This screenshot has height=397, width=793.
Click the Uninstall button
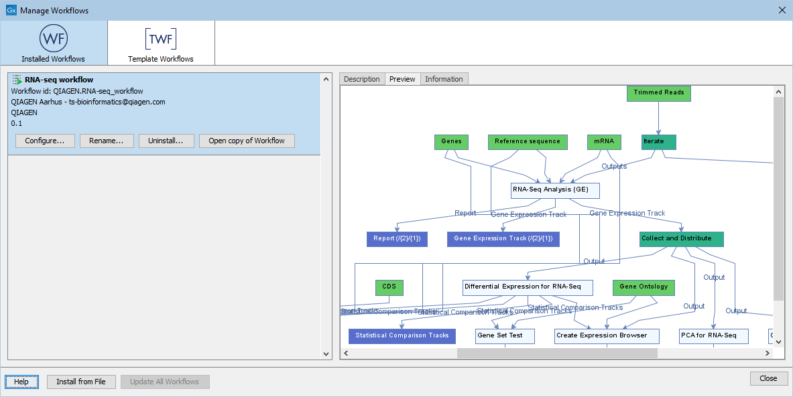click(166, 141)
